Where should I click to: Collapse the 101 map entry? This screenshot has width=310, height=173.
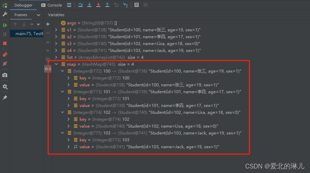(x=63, y=92)
